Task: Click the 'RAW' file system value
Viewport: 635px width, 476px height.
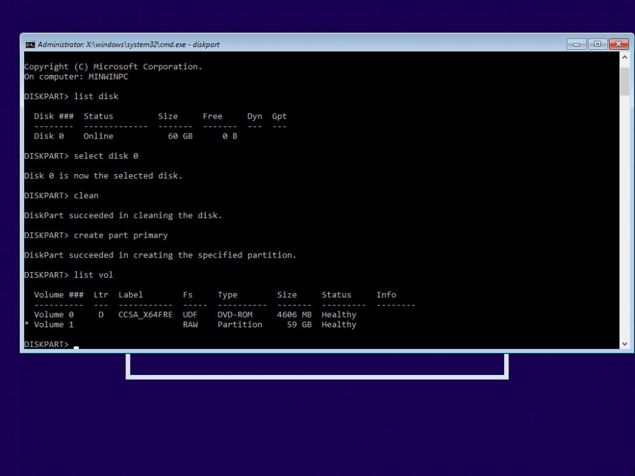Action: (190, 325)
